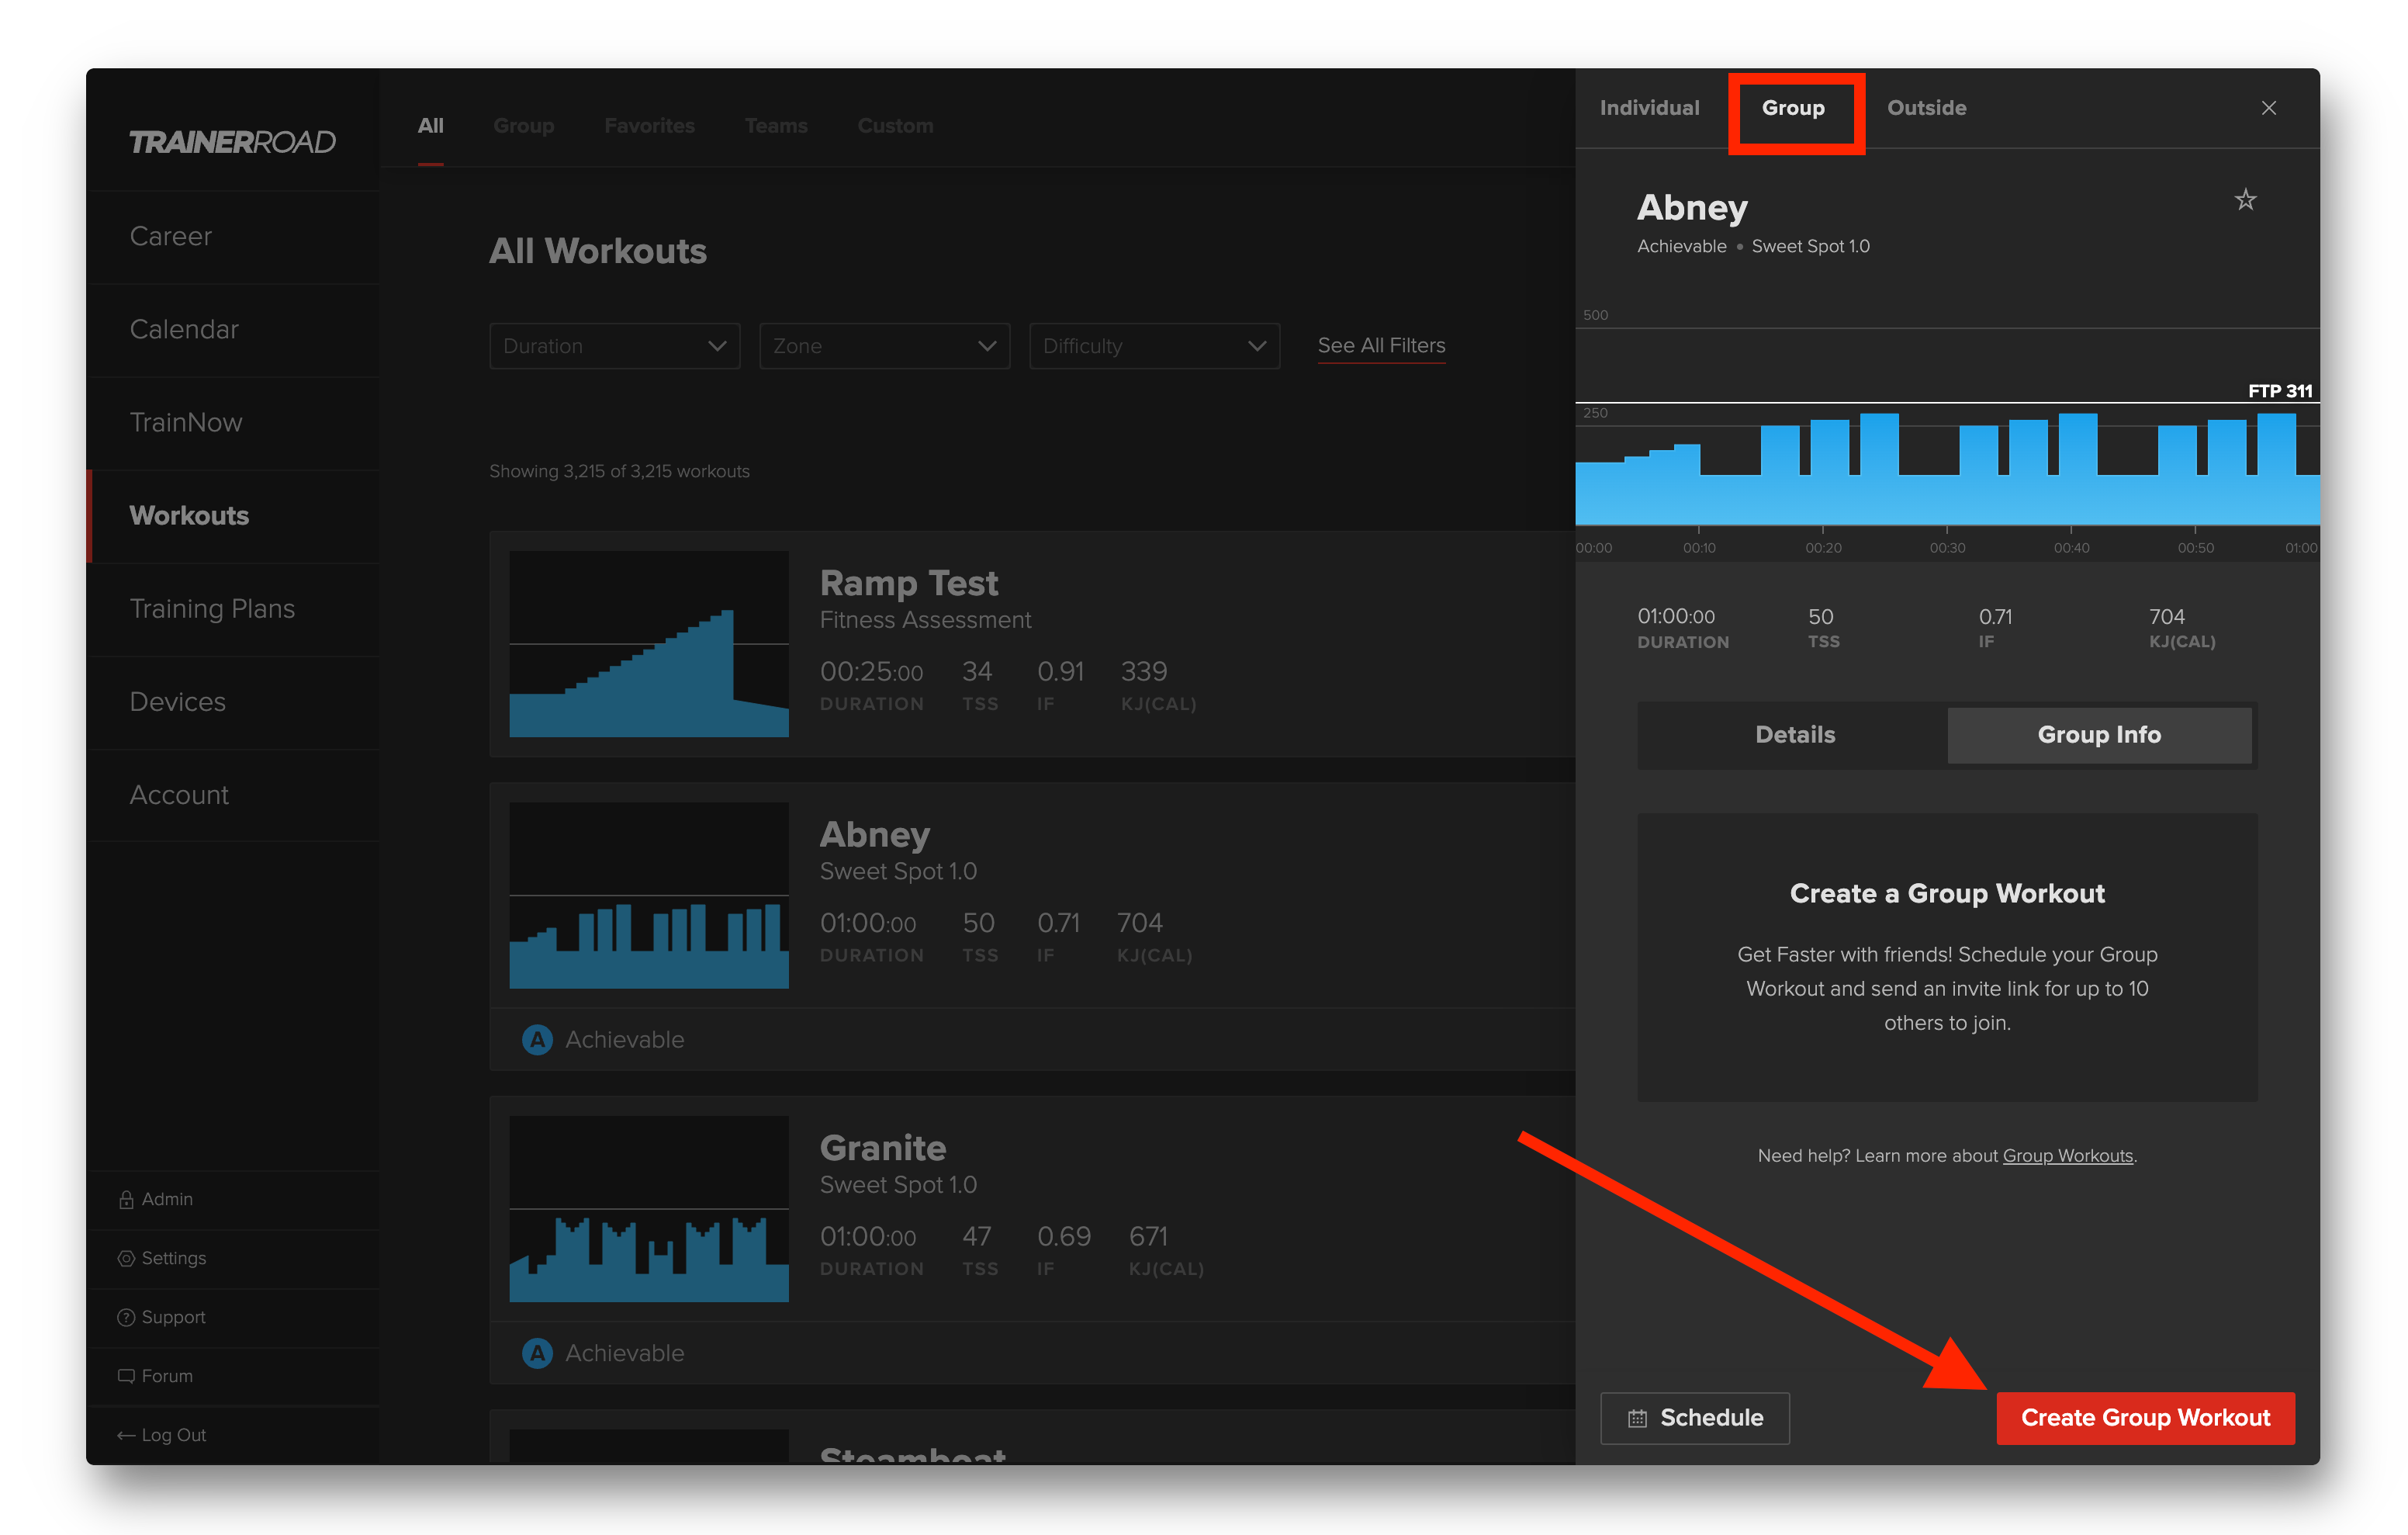Screen dimensions: 2408x1535
Task: Click the TrainerRoad logo
Action: point(232,142)
